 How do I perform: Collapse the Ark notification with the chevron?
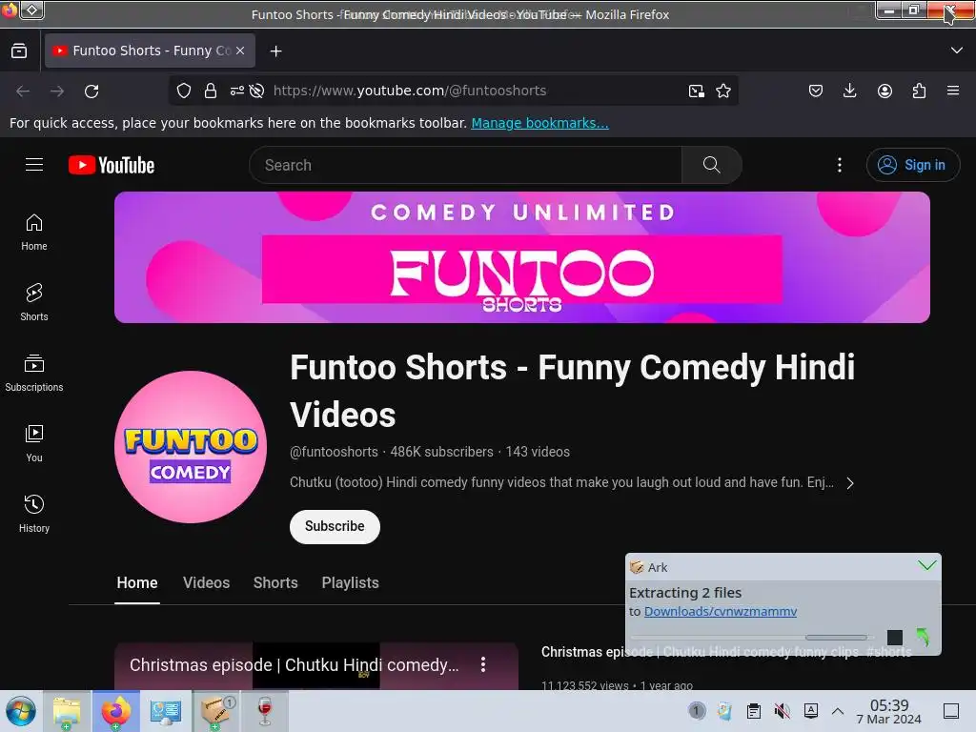tap(926, 565)
